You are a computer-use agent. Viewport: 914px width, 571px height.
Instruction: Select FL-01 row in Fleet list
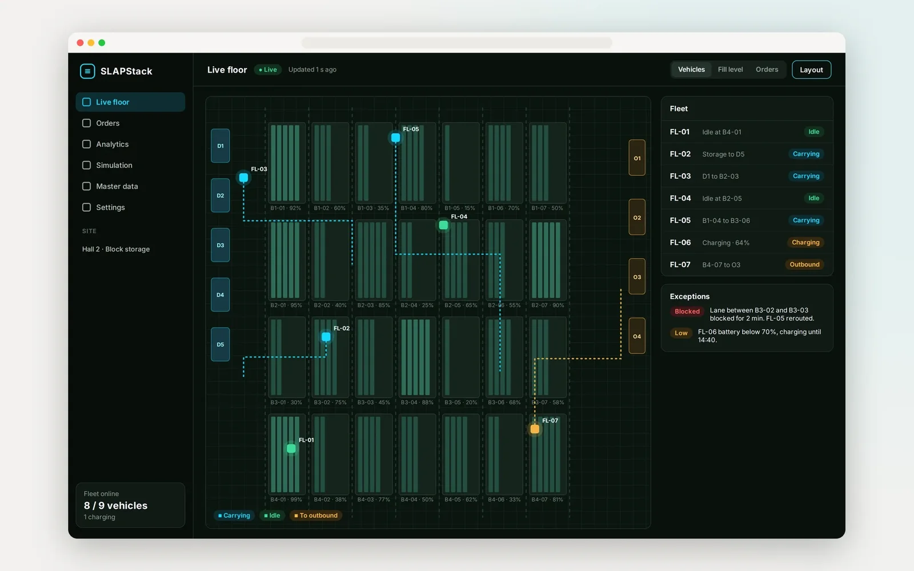coord(747,132)
